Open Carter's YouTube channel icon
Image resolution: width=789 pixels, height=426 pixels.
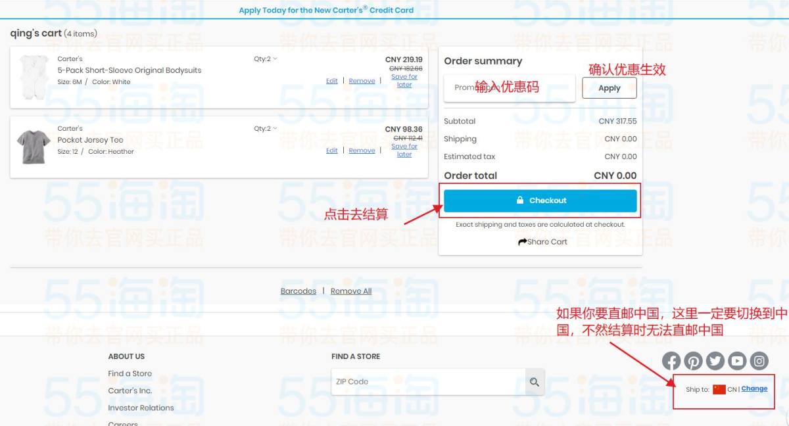[738, 361]
